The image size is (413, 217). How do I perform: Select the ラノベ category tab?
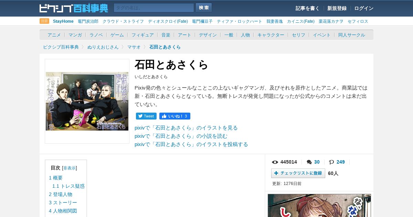click(x=96, y=35)
